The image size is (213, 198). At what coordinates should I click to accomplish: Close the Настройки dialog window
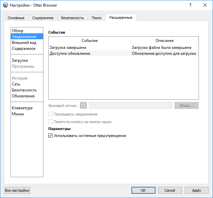[x=205, y=5]
